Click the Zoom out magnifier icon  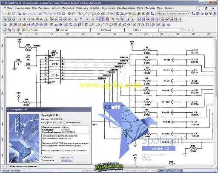(x=50, y=14)
